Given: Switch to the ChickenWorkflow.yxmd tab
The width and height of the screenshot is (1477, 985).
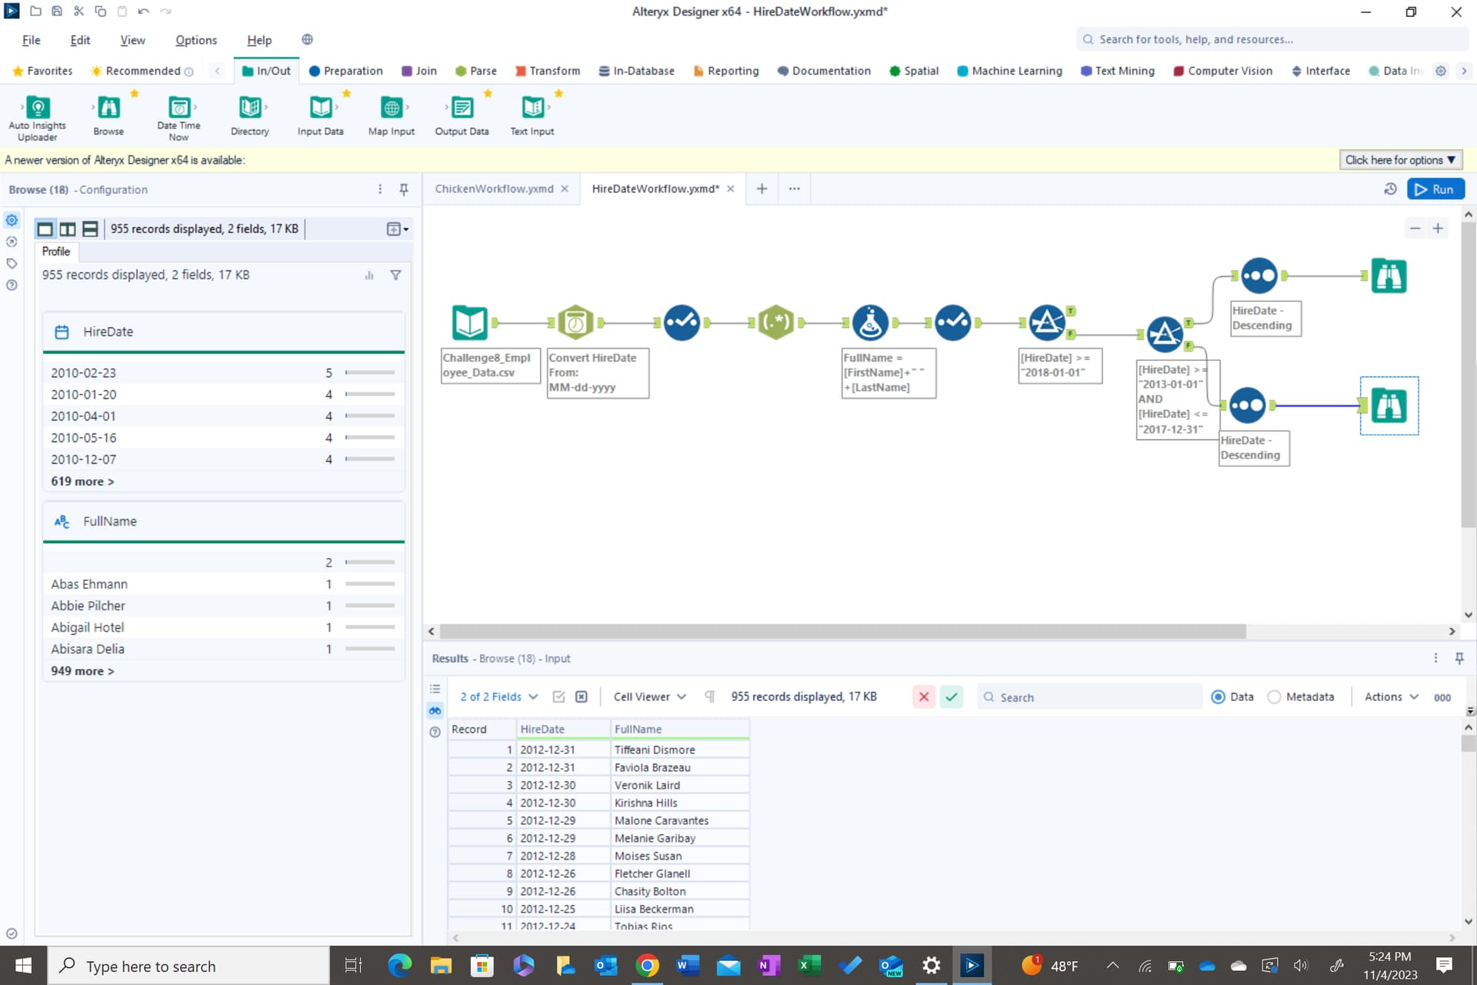Looking at the screenshot, I should (x=494, y=189).
